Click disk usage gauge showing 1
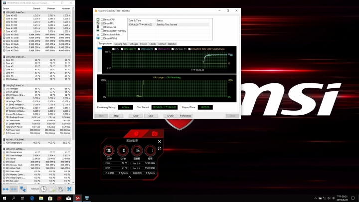Viewport: 359px width, 202px height. click(x=150, y=151)
